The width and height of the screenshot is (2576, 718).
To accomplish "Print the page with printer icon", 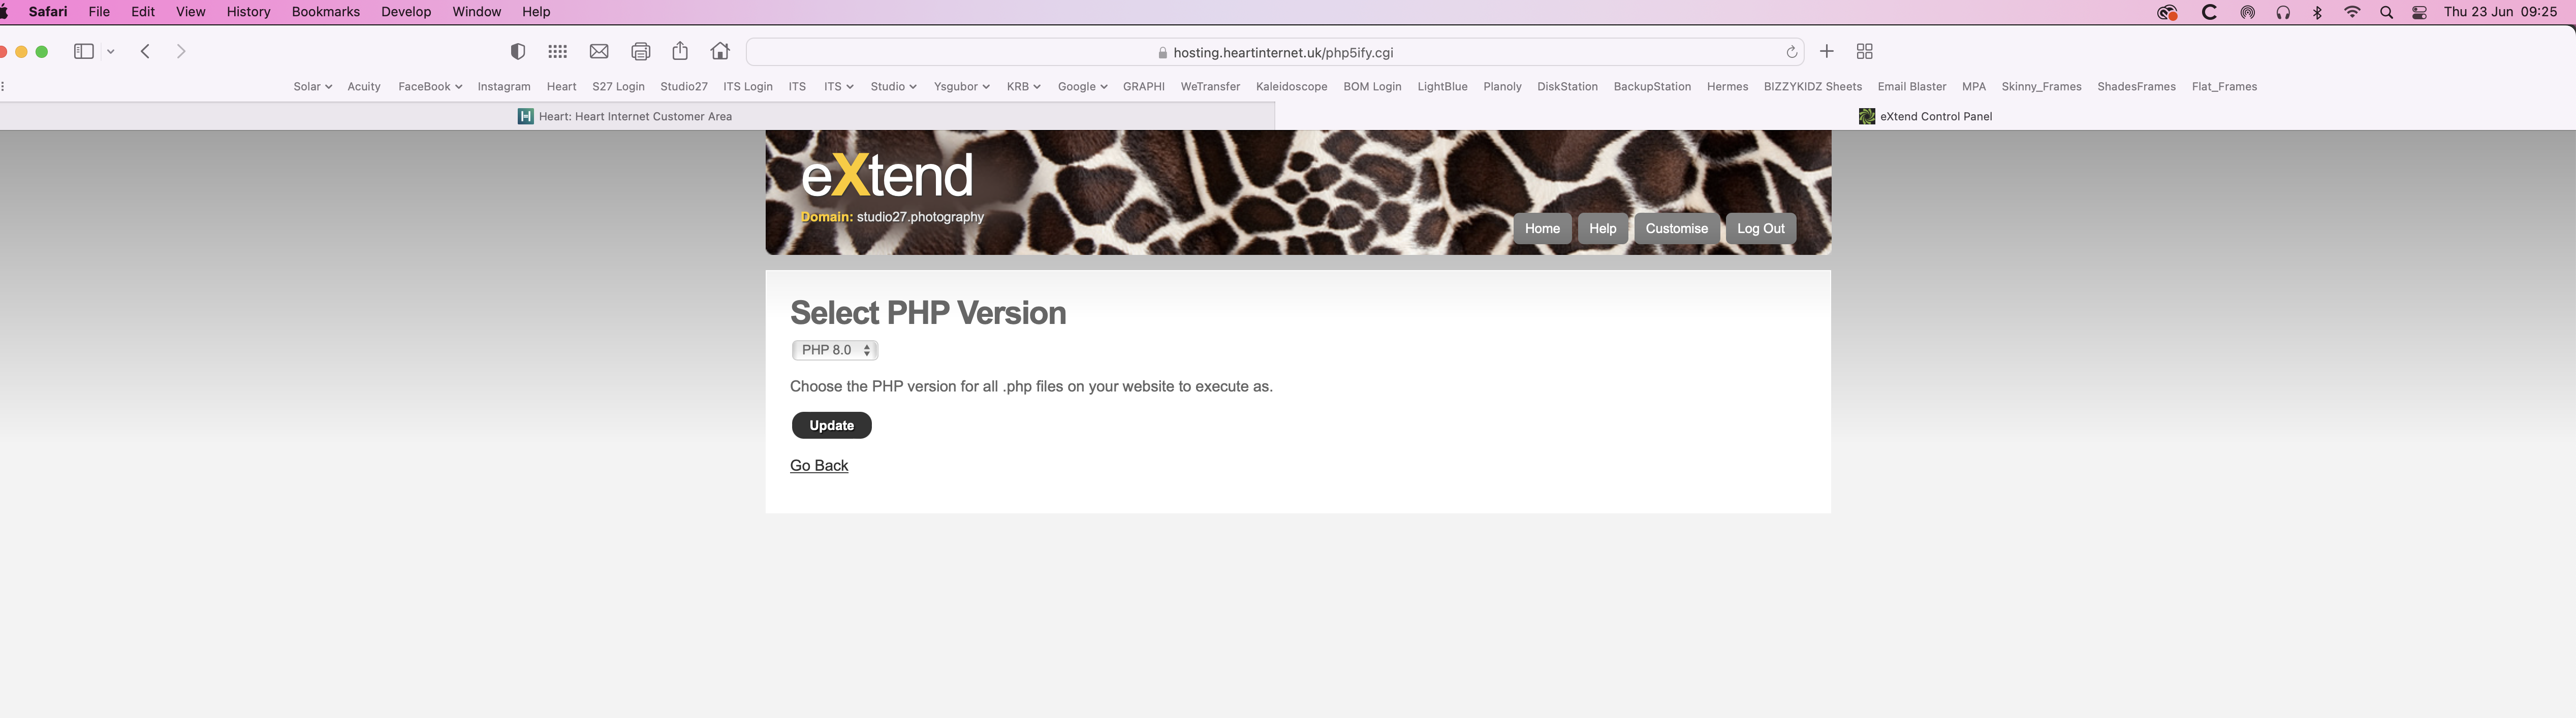I will pos(641,52).
